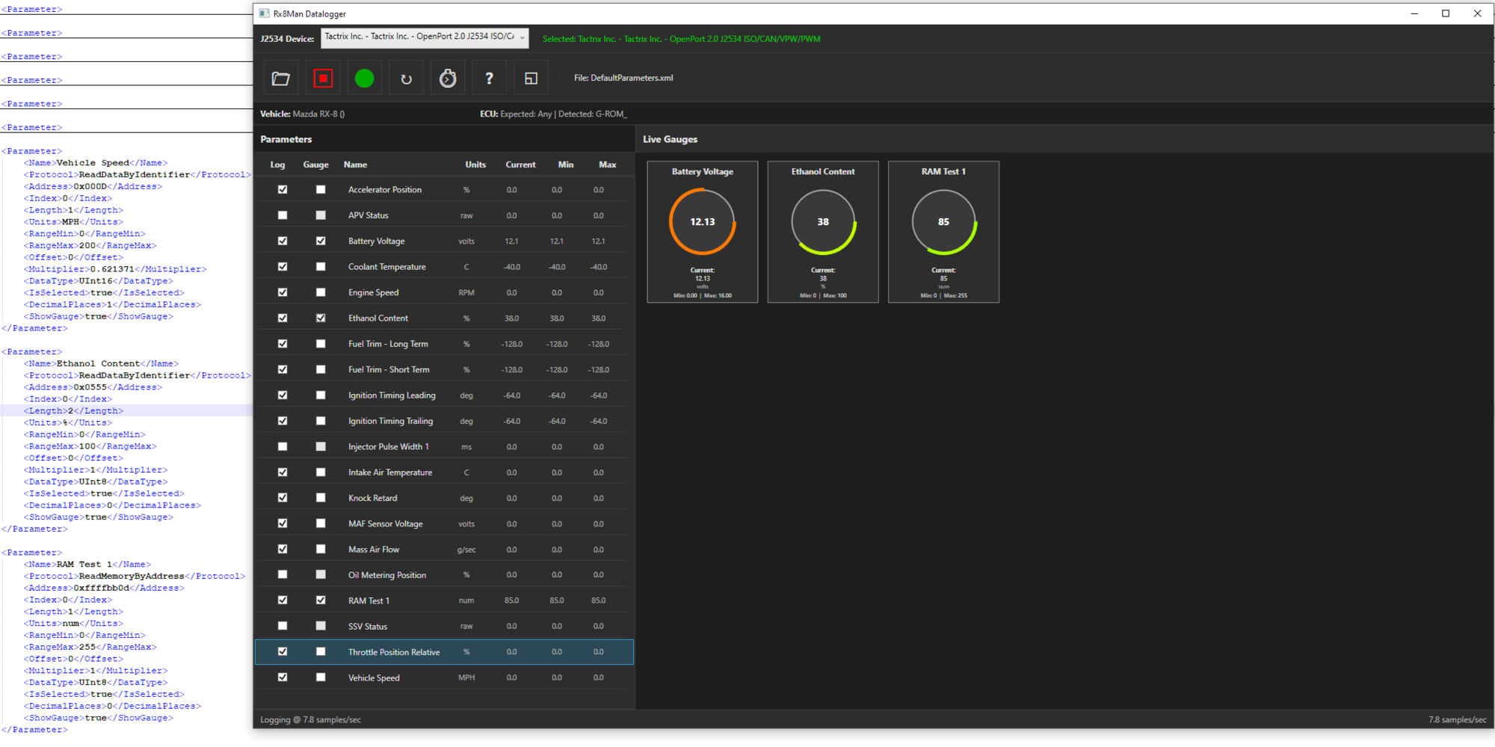Screen dimensions: 1495x747
Task: Open help with the question mark icon
Action: pos(490,79)
